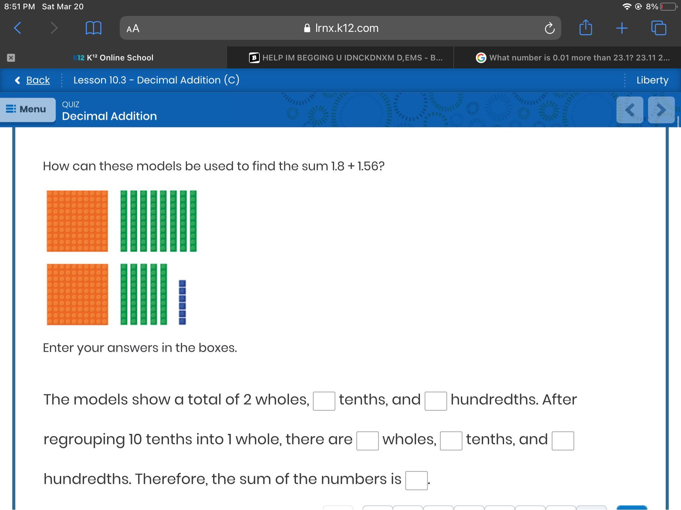Screen dimensions: 681x510
Task: Click the final sum answer box
Action: tap(416, 480)
